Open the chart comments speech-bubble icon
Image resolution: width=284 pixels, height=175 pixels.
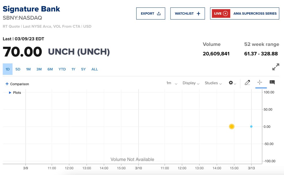click(x=272, y=82)
